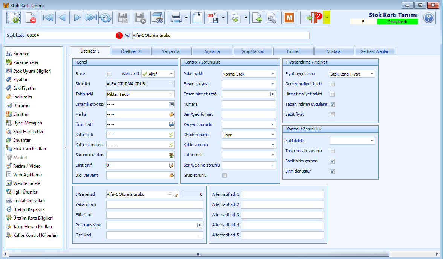Uncheck Sabit birim çarpanı
443x259 pixels.
point(332,161)
